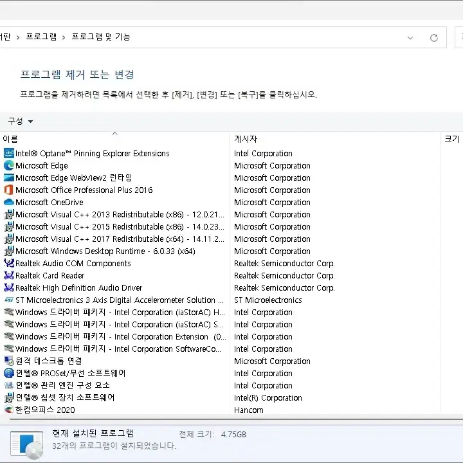Screen dimensions: 463x463
Task: Sort by the 이름 column header
Action: (115, 139)
